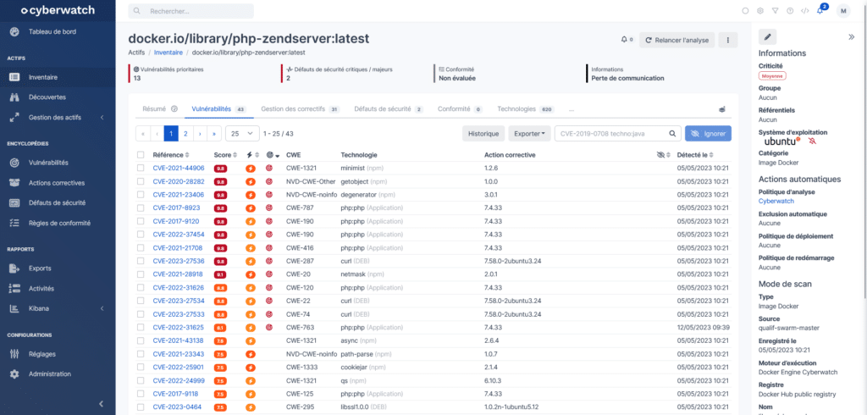Click the Réglages sliders icon
The image size is (867, 415).
(15, 353)
